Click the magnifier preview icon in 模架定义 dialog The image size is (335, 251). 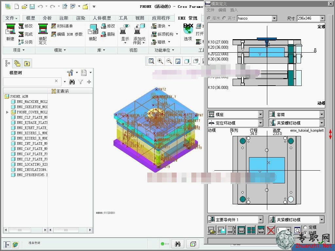297,230
